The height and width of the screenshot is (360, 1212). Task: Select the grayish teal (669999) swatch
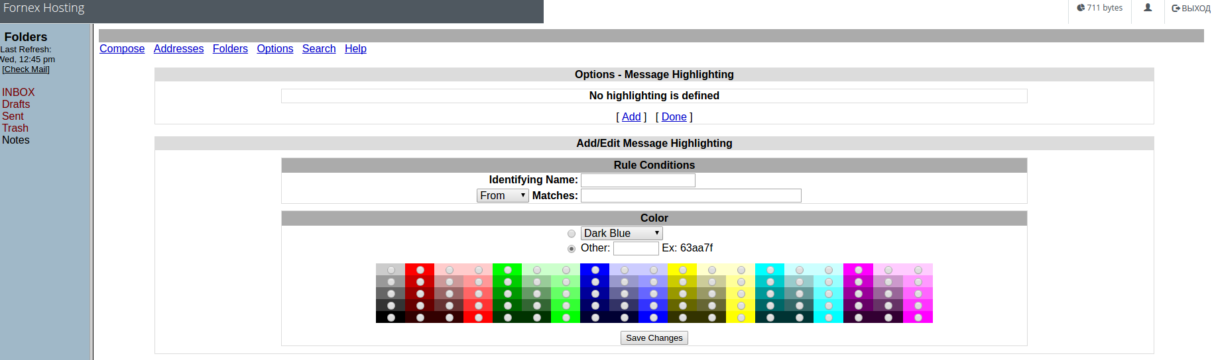pyautogui.click(x=800, y=294)
